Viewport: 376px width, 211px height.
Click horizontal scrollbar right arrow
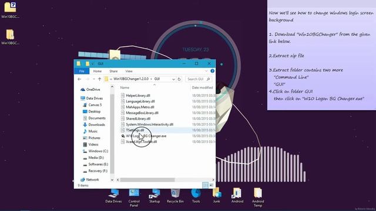pyautogui.click(x=213, y=180)
